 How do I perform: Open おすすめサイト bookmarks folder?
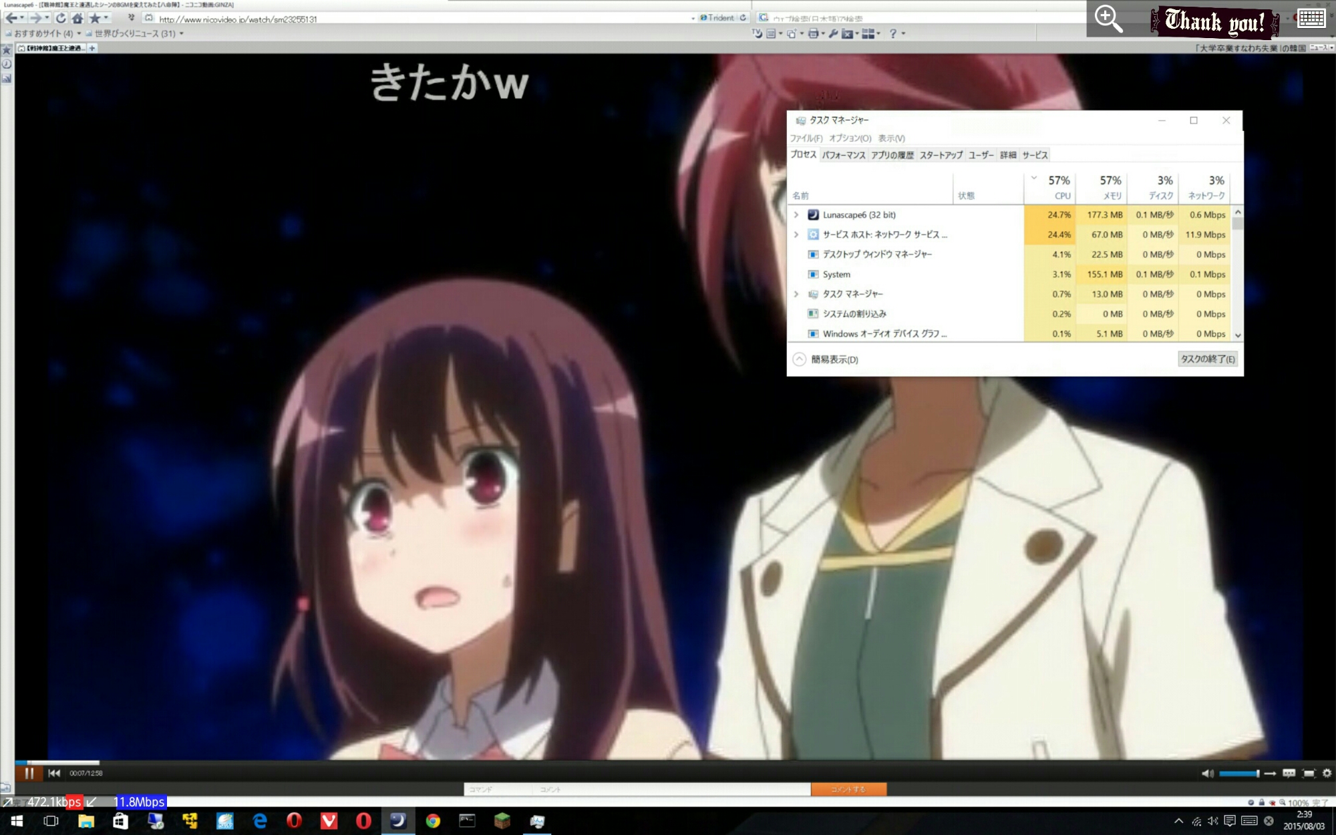tap(43, 33)
